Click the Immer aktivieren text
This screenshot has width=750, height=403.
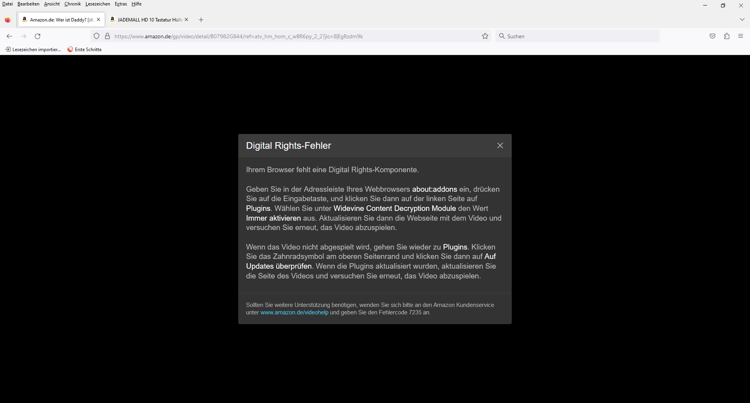(x=273, y=218)
